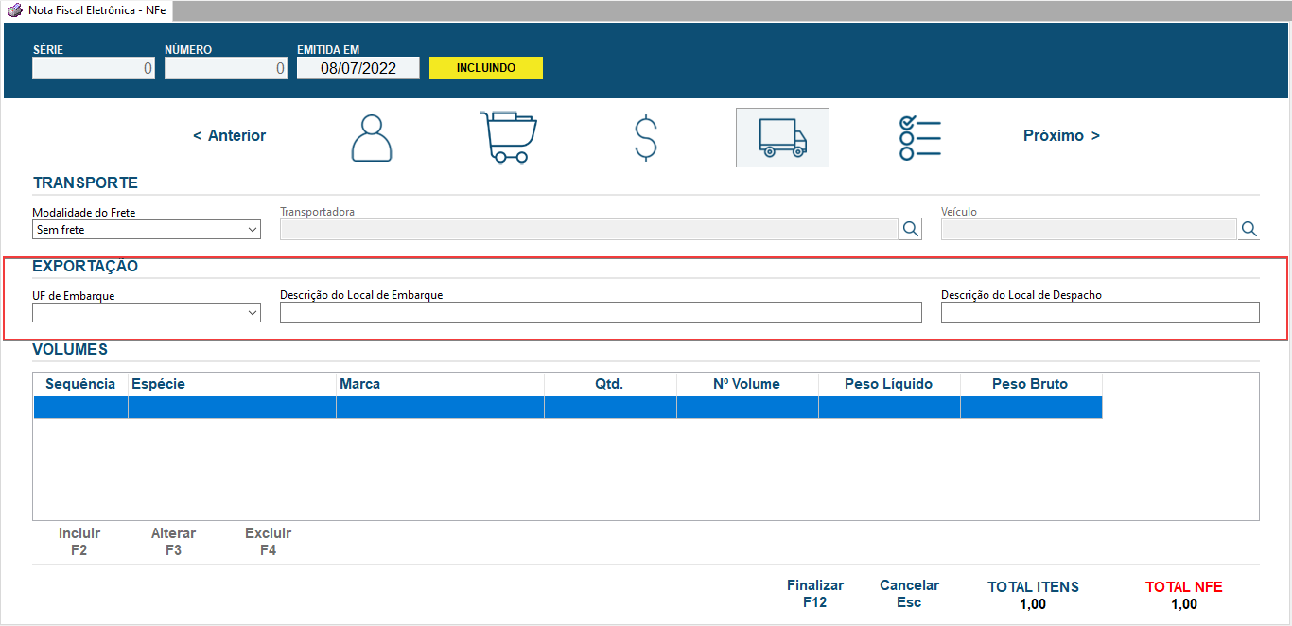Click the Peso Líquido column header
Viewport: 1292px width, 626px height.
pyautogui.click(x=889, y=384)
